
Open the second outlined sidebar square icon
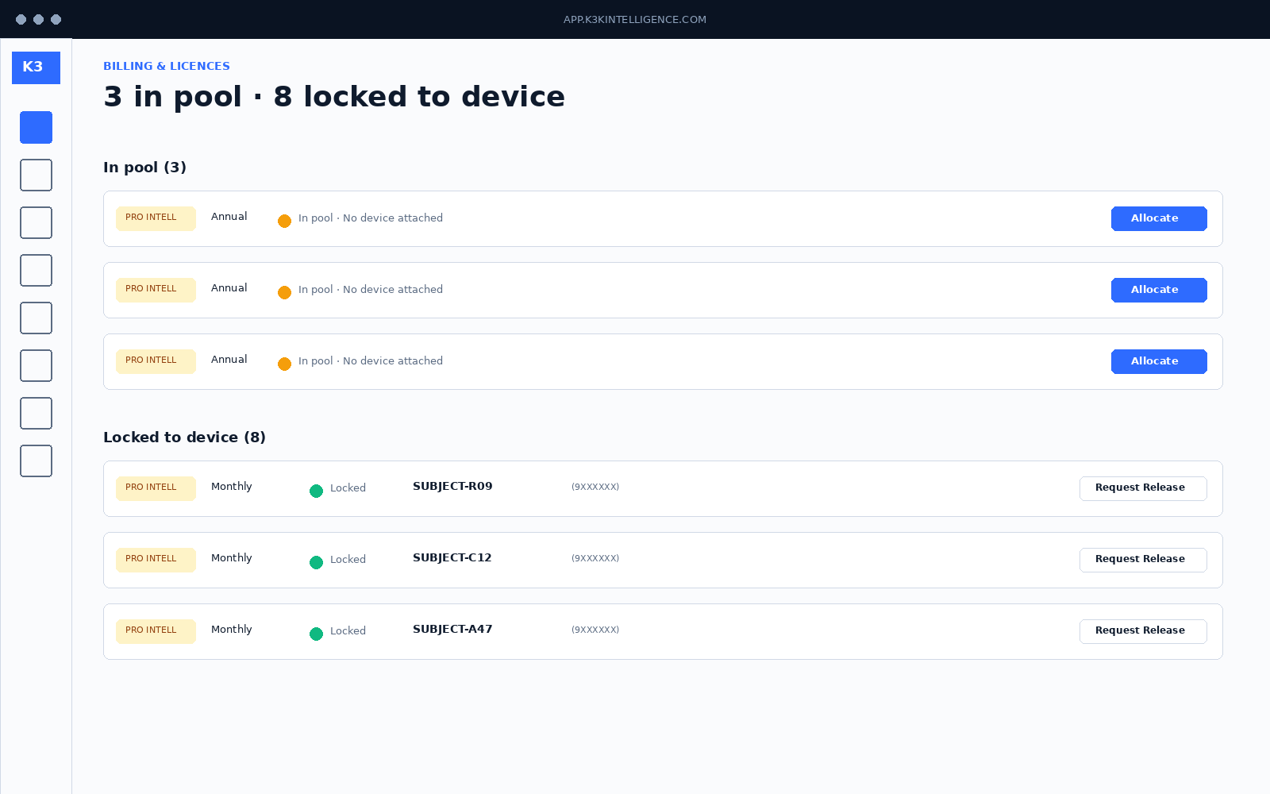click(x=36, y=222)
